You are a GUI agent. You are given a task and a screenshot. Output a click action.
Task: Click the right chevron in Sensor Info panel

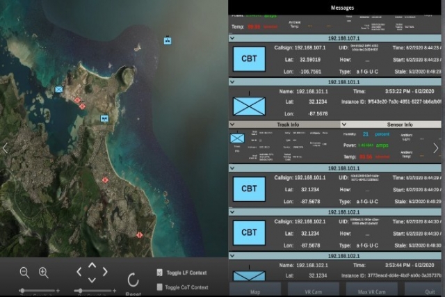point(436,148)
